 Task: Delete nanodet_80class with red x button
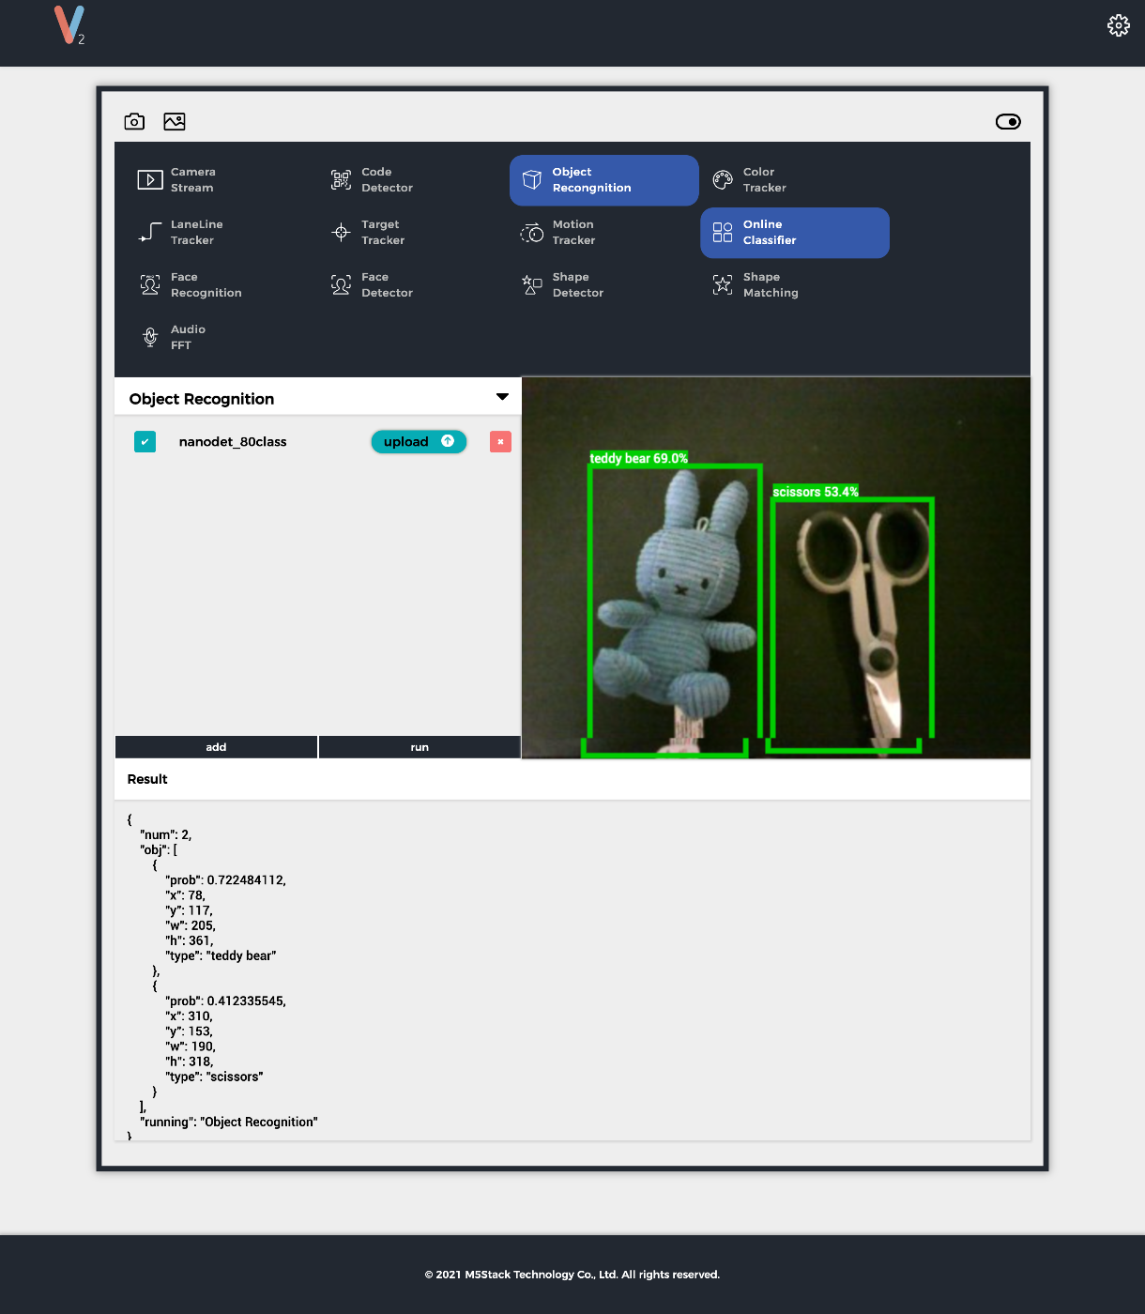point(500,441)
